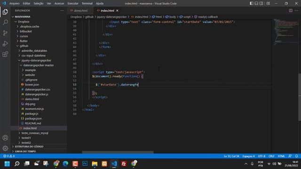Open Terminal menu
This screenshot has width=301, height=169.
pos(87,3)
